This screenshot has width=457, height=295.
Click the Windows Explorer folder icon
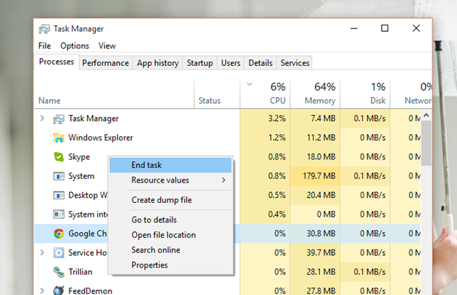pos(59,138)
